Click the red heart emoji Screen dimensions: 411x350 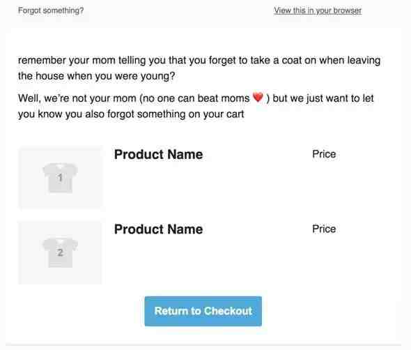(x=258, y=98)
